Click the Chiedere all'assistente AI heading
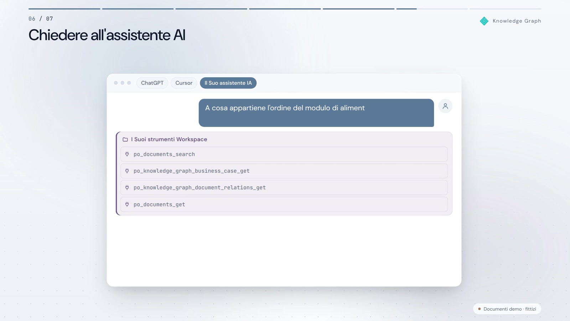 [107, 35]
